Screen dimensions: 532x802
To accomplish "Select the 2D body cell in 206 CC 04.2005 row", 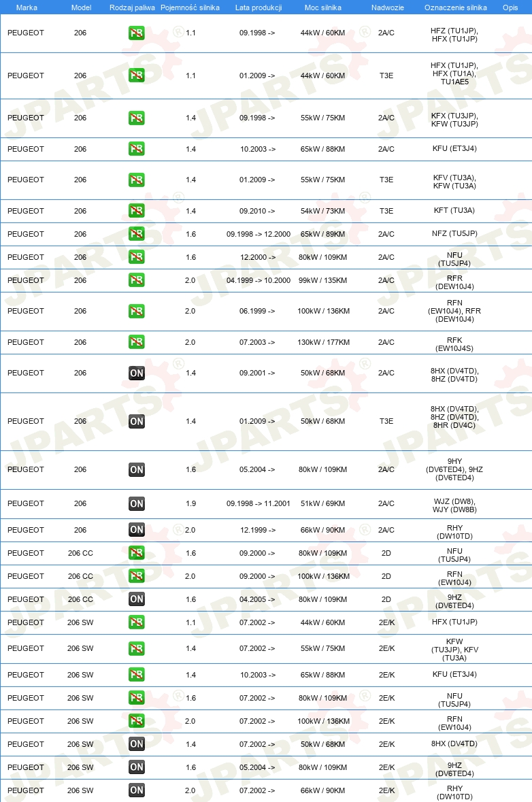I will coord(386,599).
